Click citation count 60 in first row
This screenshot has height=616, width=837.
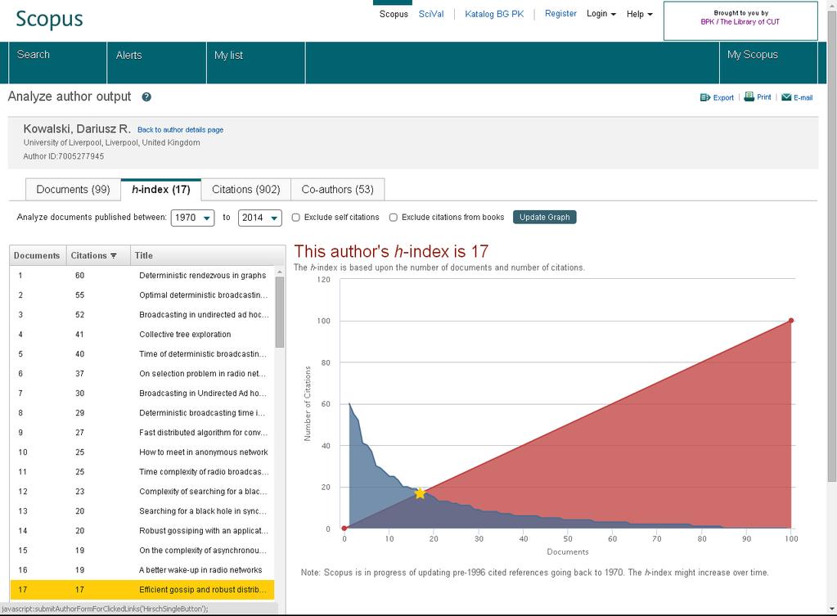(x=79, y=276)
